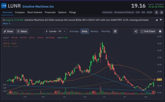The width and height of the screenshot is (165, 102).
Task: Click the LUNR ticker symbol heading
Action: tap(14, 6)
